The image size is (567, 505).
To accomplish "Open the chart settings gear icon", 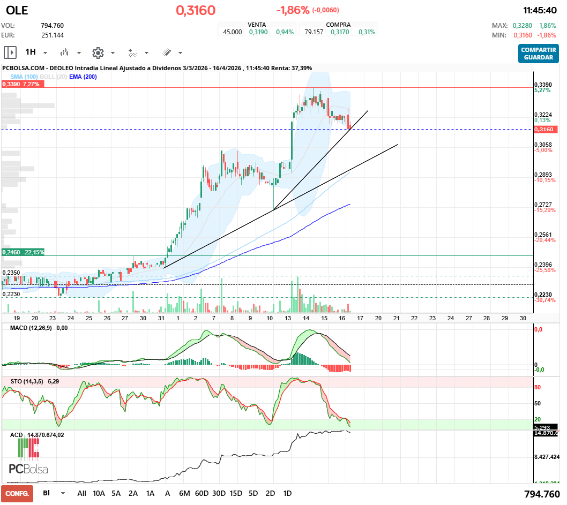I will [98, 52].
